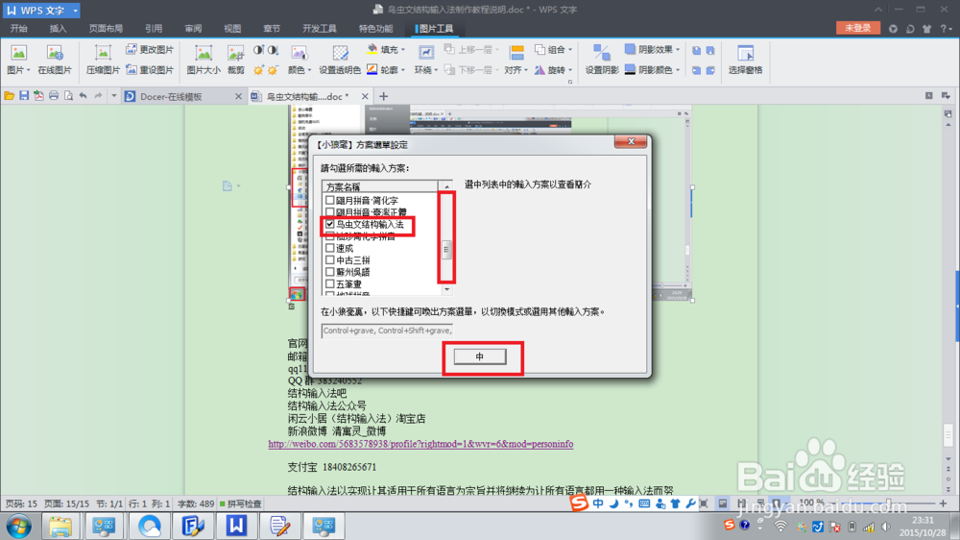The height and width of the screenshot is (540, 960).
Task: Check the 朙月拼音·臺灣正體 checkbox
Action: pos(330,212)
